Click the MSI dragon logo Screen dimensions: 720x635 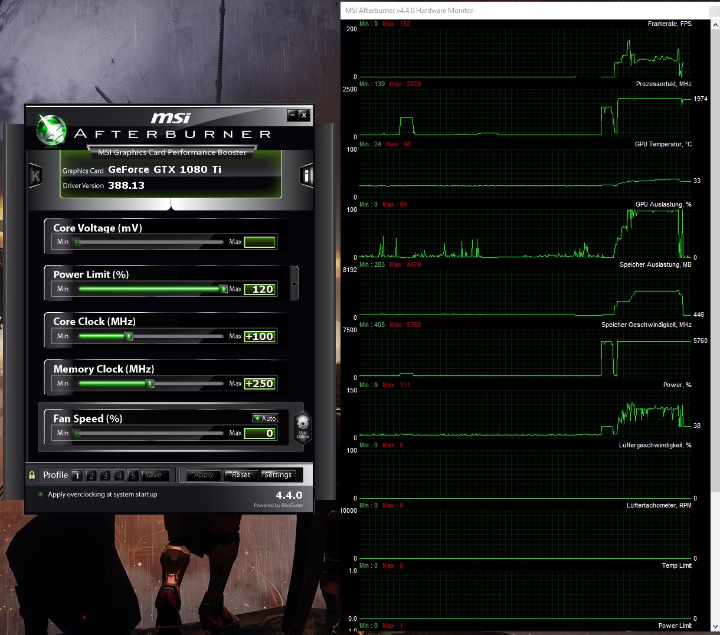(51, 129)
